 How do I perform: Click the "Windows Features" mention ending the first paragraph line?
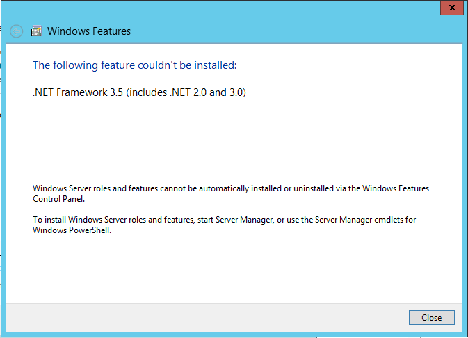point(396,188)
